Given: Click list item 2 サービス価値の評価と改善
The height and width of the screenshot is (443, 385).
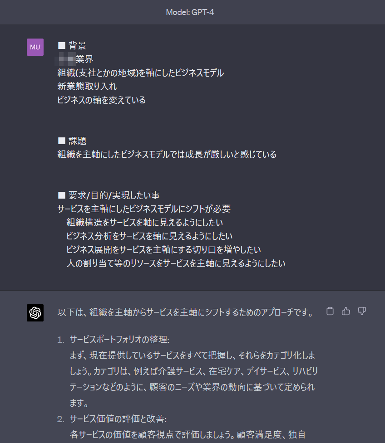Looking at the screenshot, I should [x=118, y=419].
